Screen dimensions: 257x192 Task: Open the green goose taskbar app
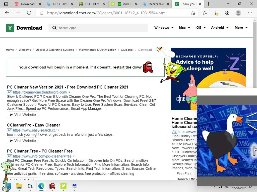pyautogui.click(x=63, y=186)
